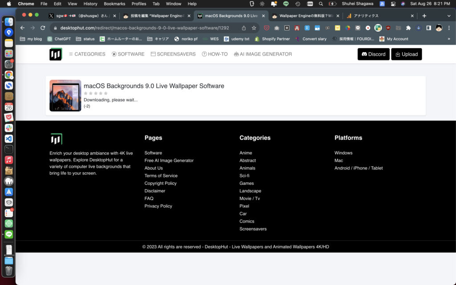456x285 pixels.
Task: Open the CATEGORIES menu in site header
Action: 87,54
